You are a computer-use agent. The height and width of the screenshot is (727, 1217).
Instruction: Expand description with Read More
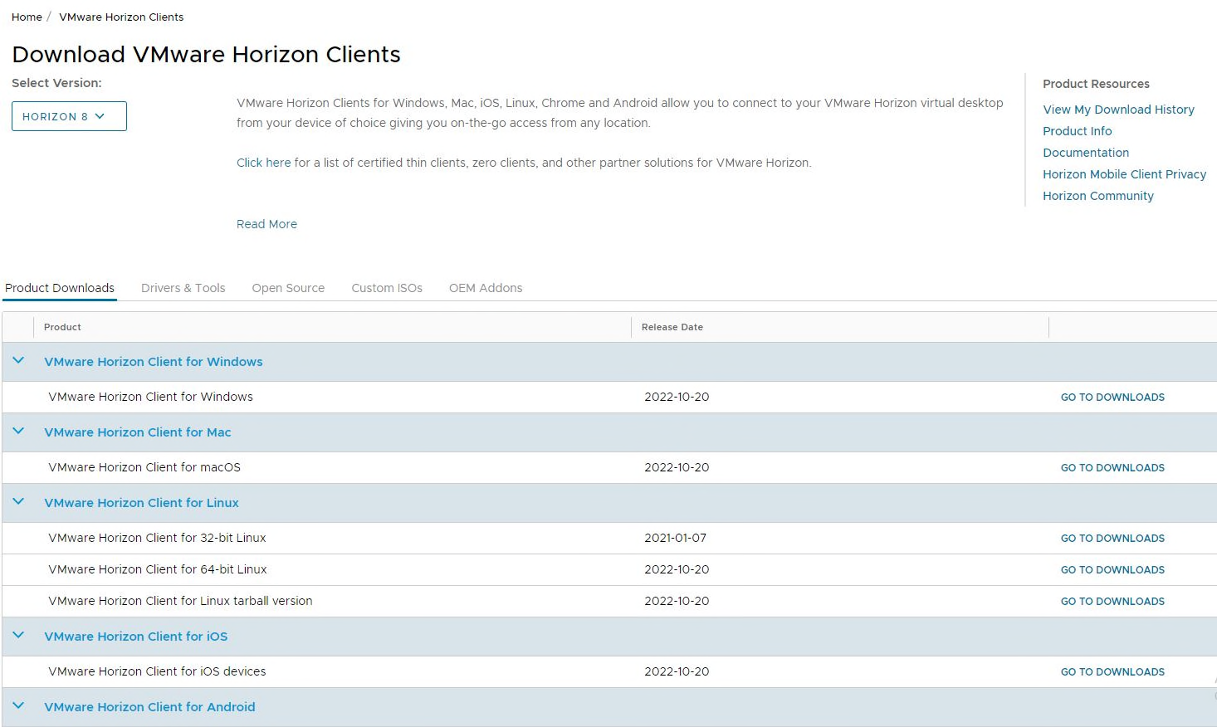point(266,224)
